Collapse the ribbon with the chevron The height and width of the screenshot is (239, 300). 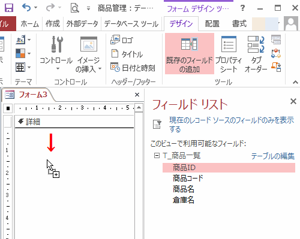(x=295, y=82)
